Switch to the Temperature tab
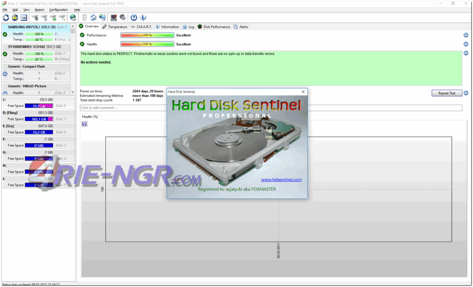The height and width of the screenshot is (287, 473). pos(115,27)
